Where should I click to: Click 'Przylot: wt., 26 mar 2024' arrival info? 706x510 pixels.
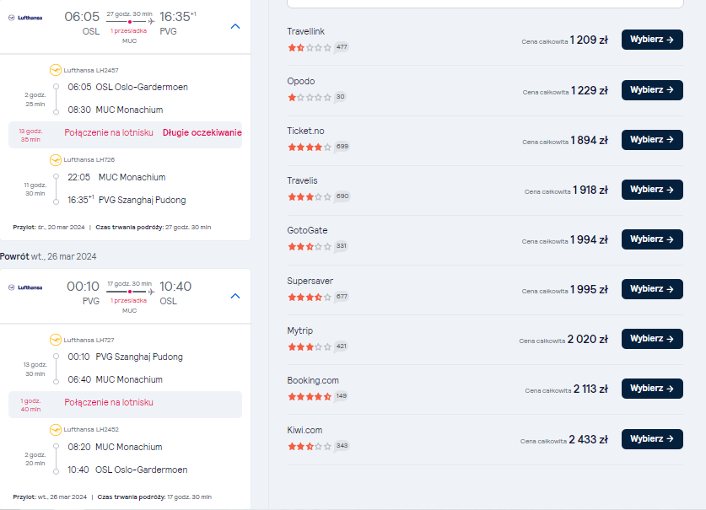[50, 497]
